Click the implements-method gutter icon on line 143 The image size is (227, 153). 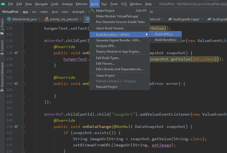16,84
